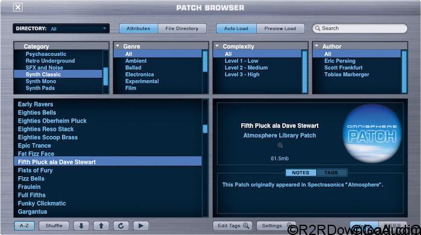Select the Synth Classic category
The image size is (421, 235).
tap(58, 75)
